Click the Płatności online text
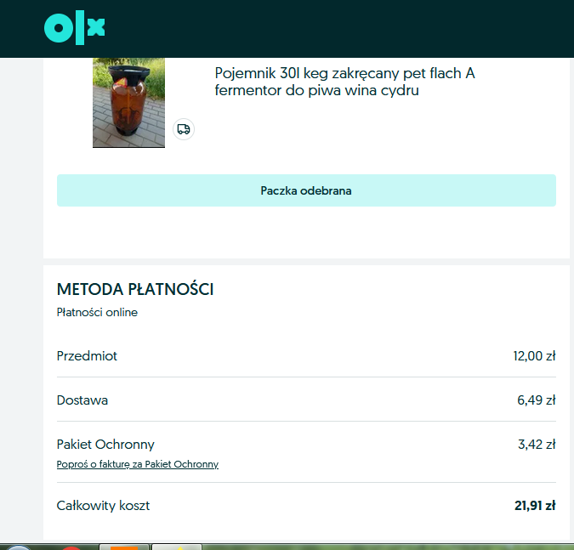574x550 pixels. 97,312
